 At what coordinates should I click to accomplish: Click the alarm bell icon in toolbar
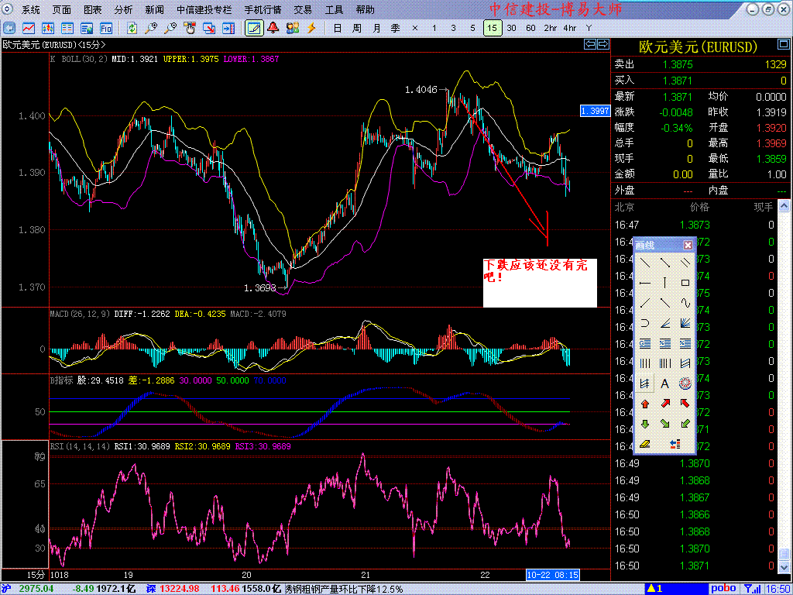tap(273, 28)
